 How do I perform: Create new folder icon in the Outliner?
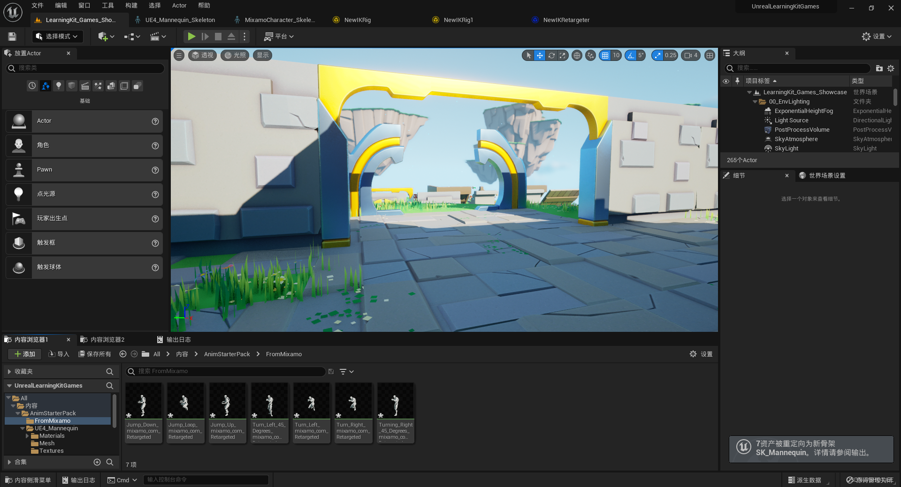[879, 68]
